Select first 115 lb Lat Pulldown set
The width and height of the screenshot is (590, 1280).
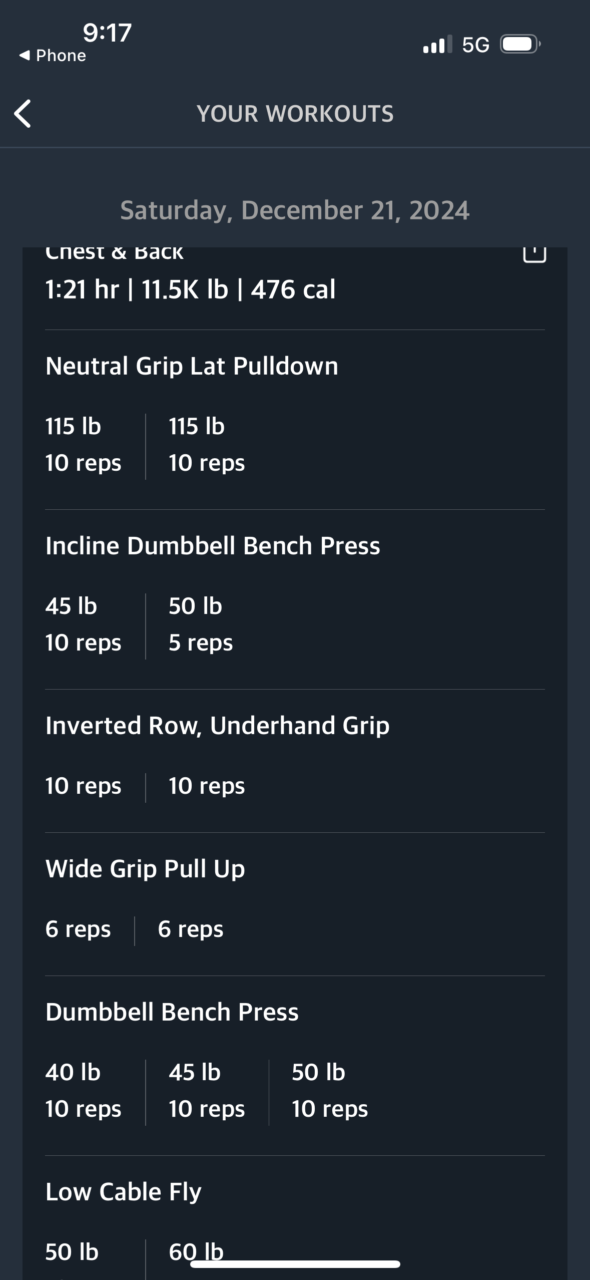(83, 445)
